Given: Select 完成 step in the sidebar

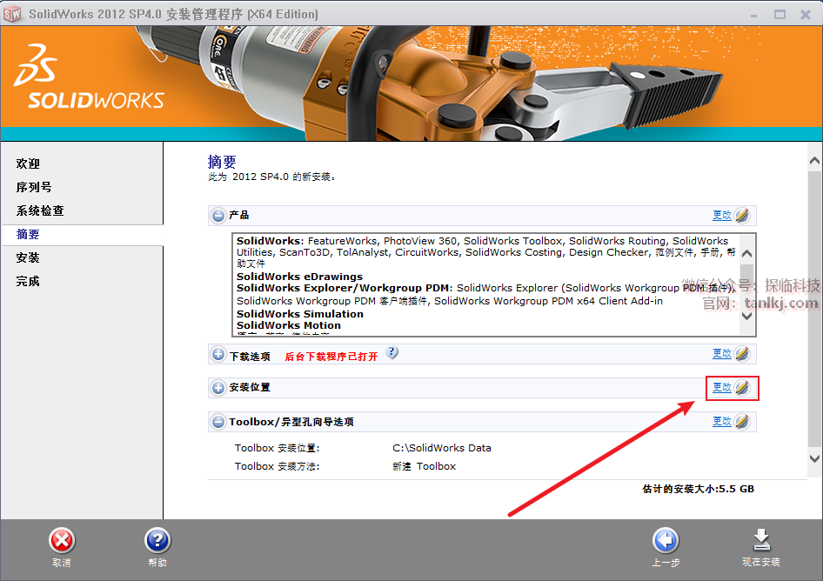Looking at the screenshot, I should point(28,281).
